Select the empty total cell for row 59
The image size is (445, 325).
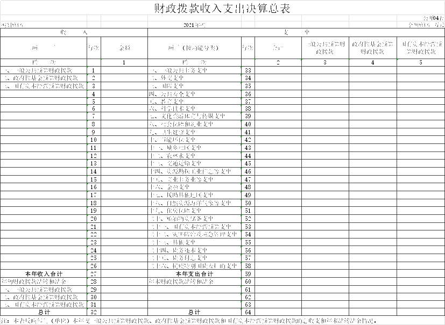pos(278,273)
